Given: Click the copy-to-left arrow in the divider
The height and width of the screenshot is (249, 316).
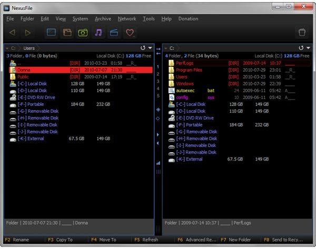Looking at the screenshot, I should pyautogui.click(x=158, y=54).
